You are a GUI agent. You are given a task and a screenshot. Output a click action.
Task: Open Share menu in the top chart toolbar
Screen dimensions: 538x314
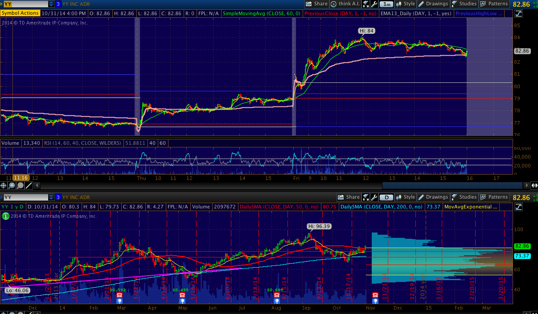(x=316, y=4)
